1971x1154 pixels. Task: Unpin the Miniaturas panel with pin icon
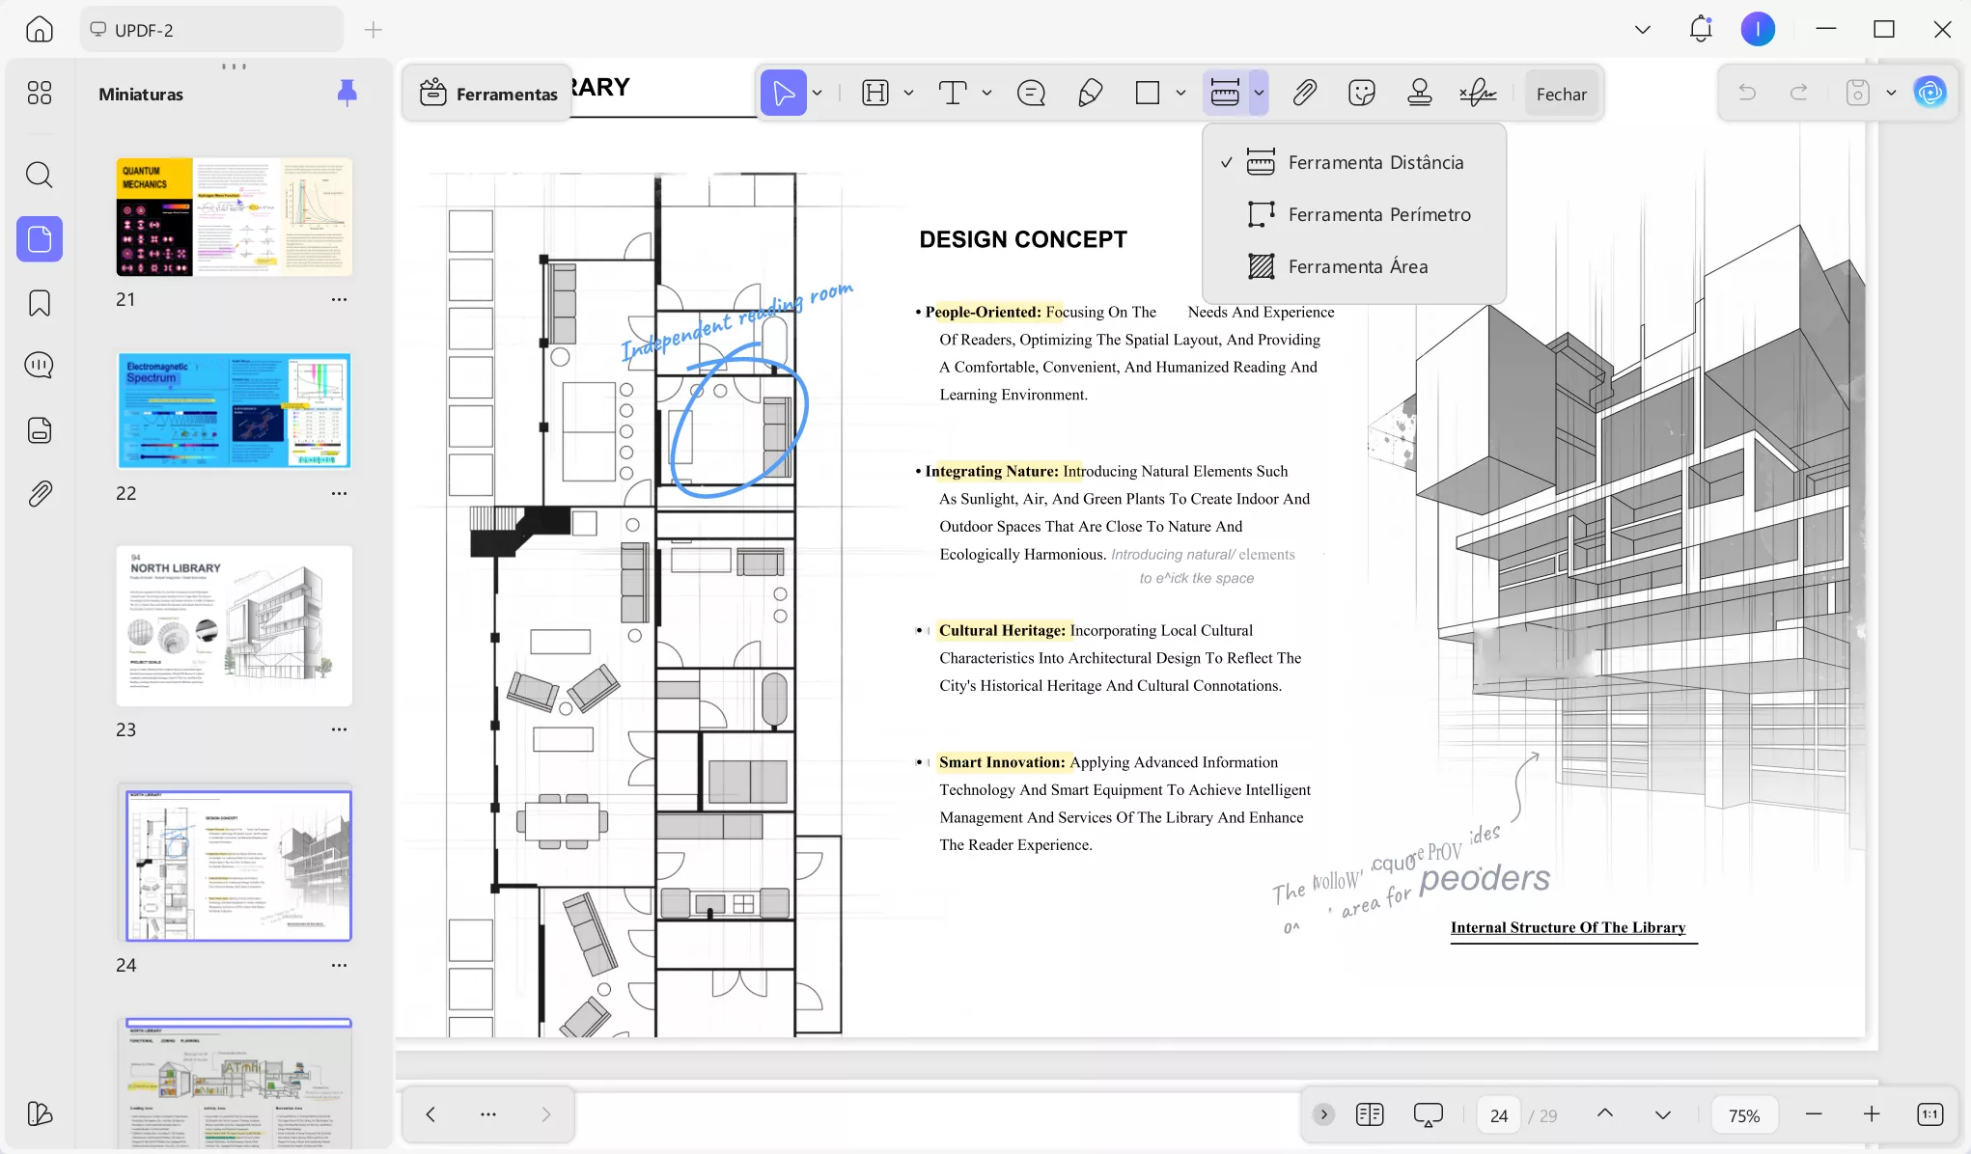tap(347, 93)
